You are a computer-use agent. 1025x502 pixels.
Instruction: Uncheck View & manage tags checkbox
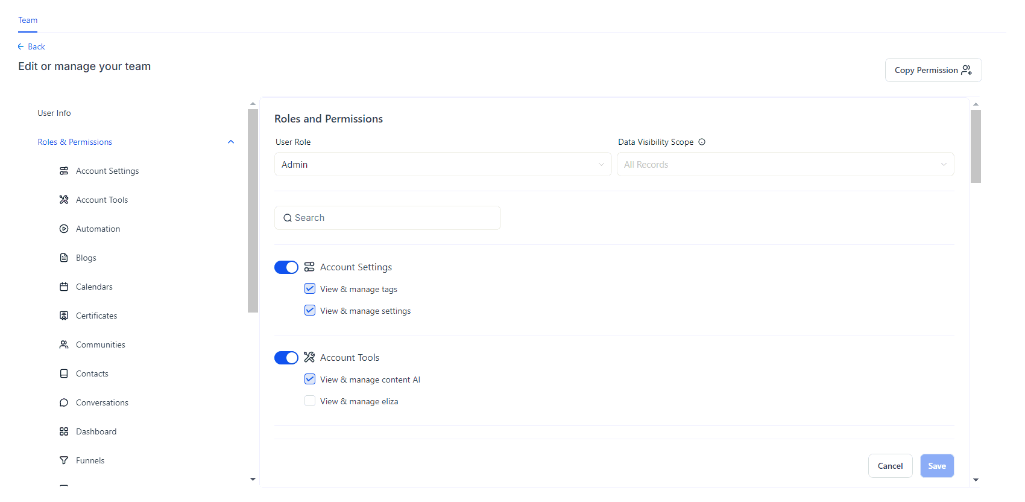coord(310,289)
